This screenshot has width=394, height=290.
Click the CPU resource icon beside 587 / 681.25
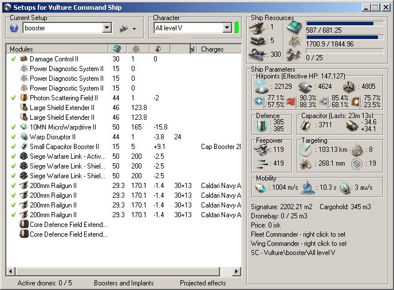(x=294, y=27)
